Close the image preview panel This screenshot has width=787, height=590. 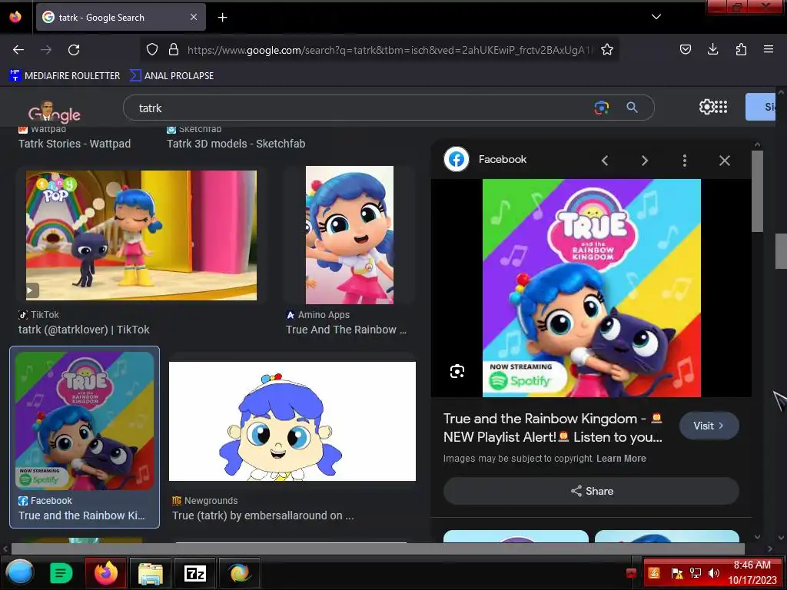[x=724, y=161]
